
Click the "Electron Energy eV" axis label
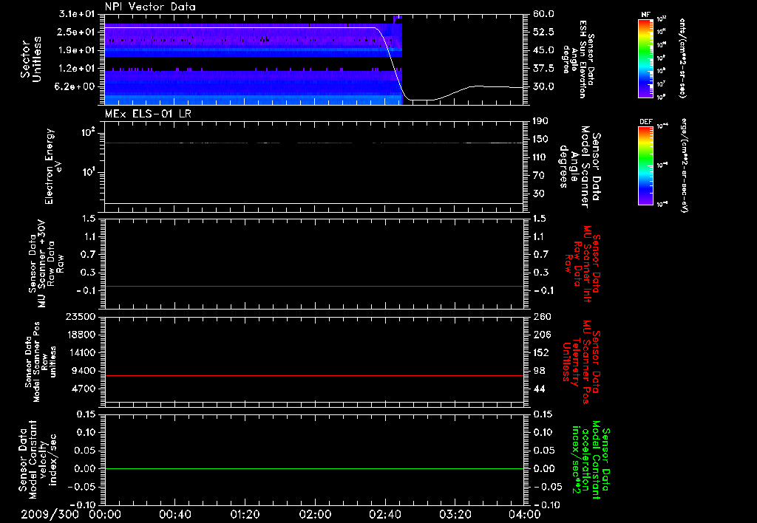tap(54, 166)
